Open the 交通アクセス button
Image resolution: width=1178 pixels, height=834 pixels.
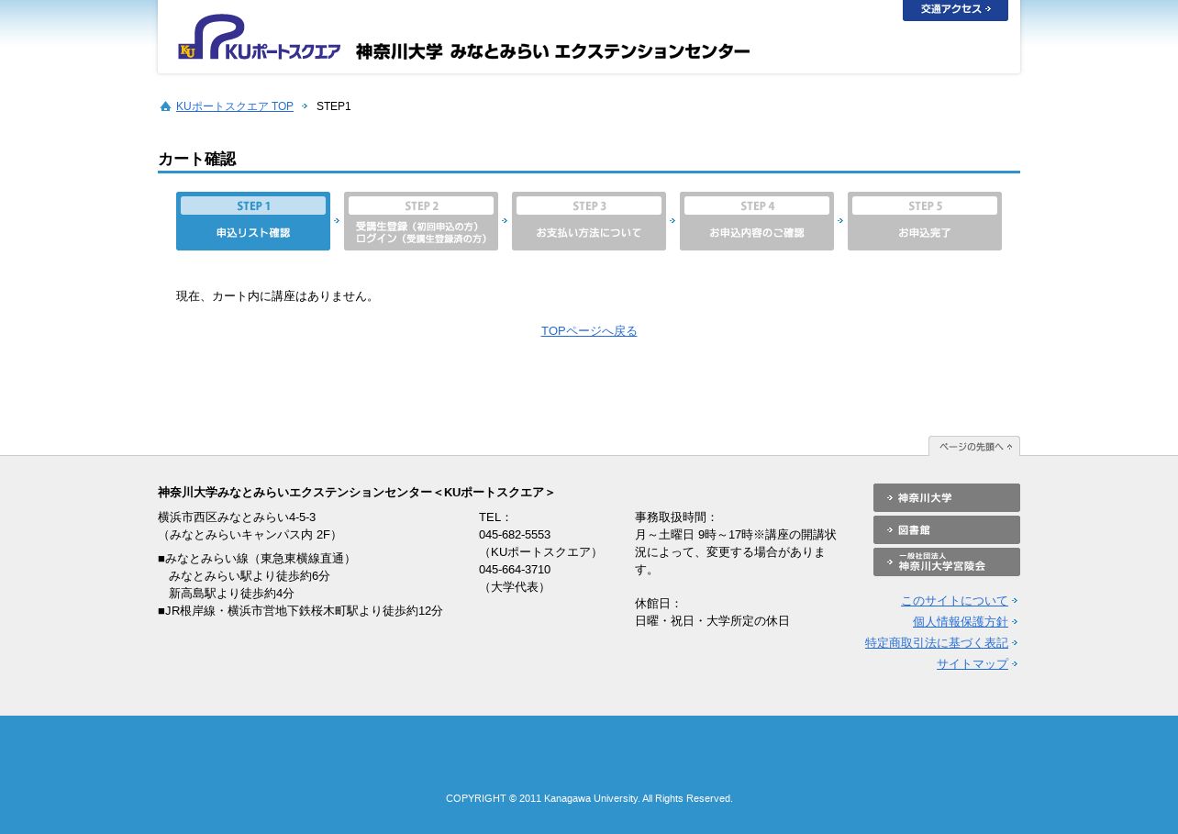955,10
